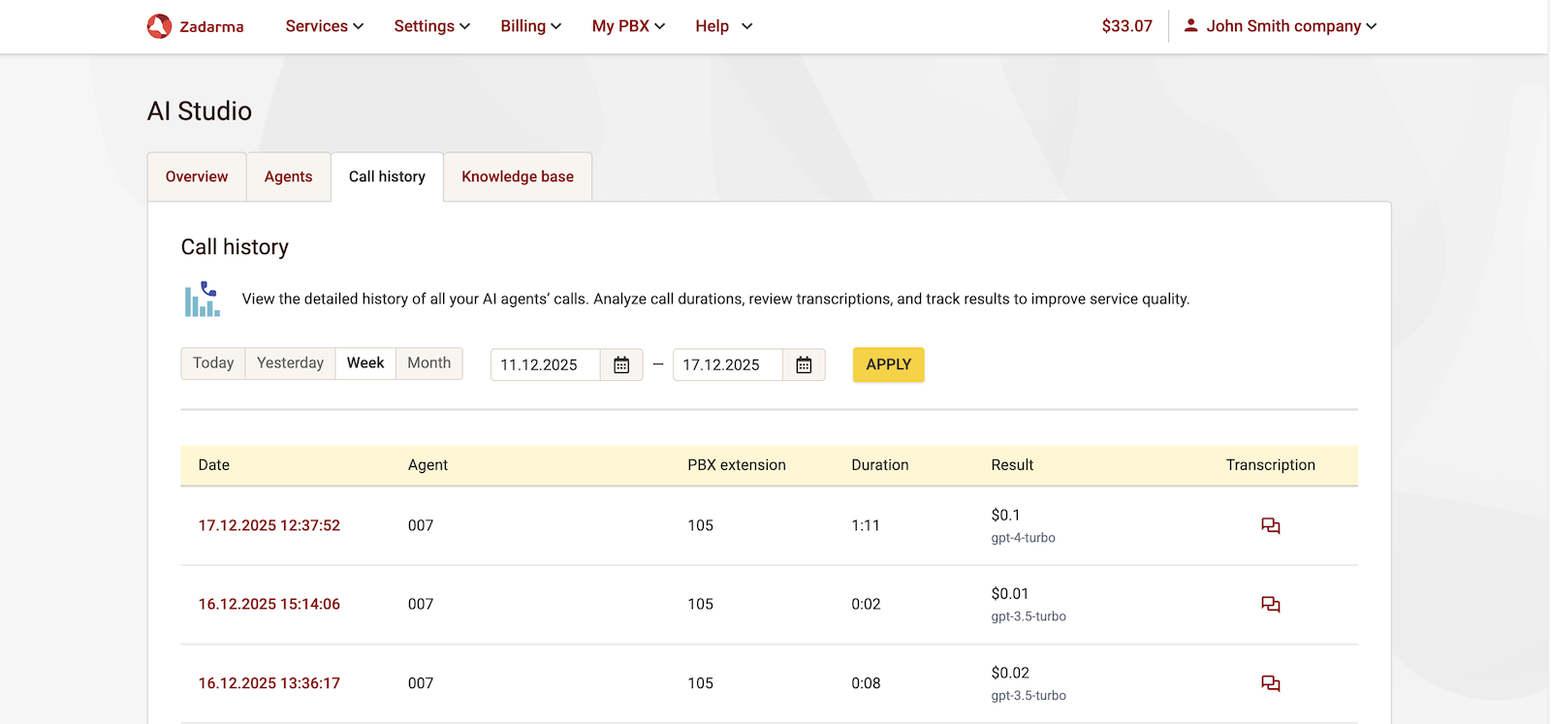Switch to the Agents tab
Image resolution: width=1551 pixels, height=724 pixels.
(x=288, y=176)
